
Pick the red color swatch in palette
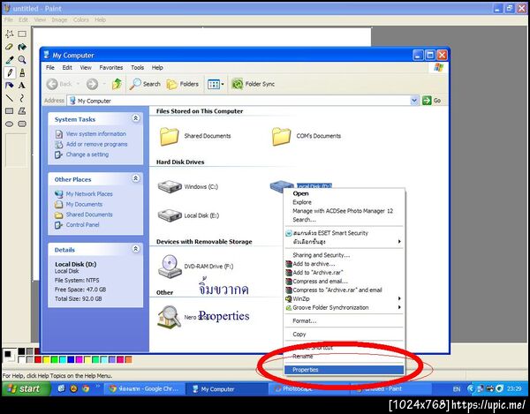[38, 359]
